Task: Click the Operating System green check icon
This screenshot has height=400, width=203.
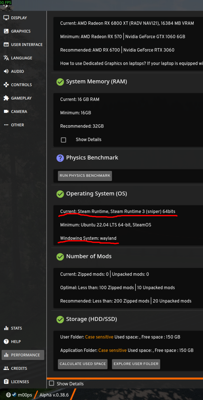Action: [x=60, y=194]
